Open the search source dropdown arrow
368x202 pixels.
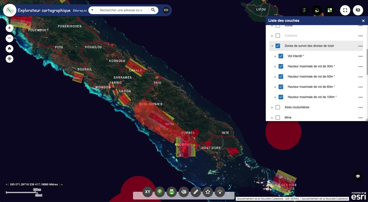(x=92, y=10)
